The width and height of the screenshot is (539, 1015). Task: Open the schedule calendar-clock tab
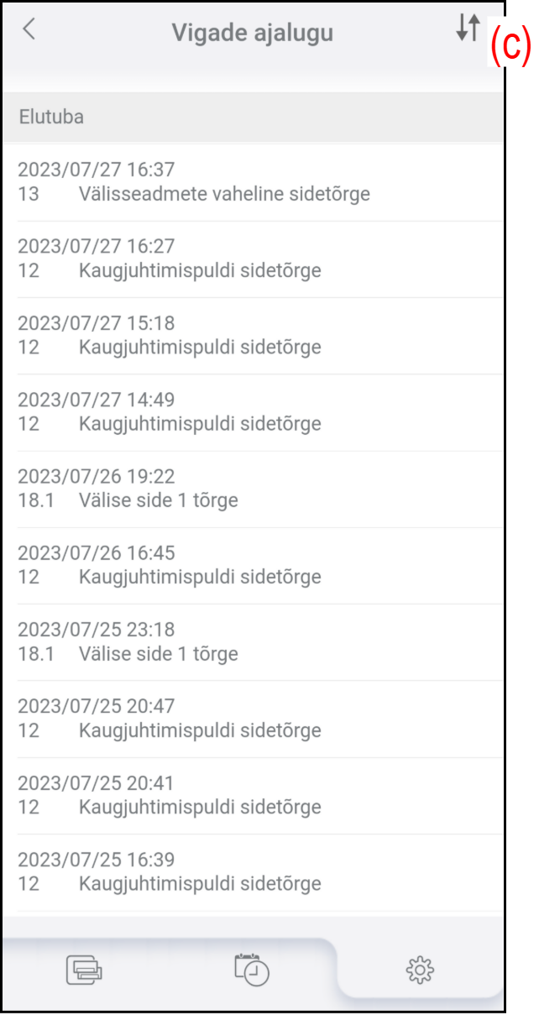252,970
